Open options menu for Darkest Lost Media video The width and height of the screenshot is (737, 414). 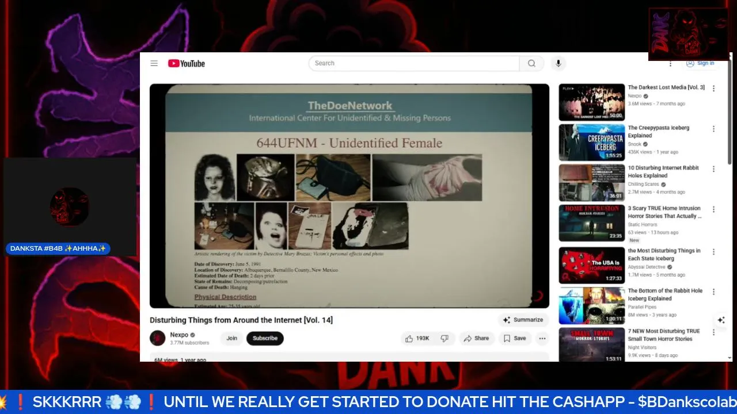(x=713, y=89)
